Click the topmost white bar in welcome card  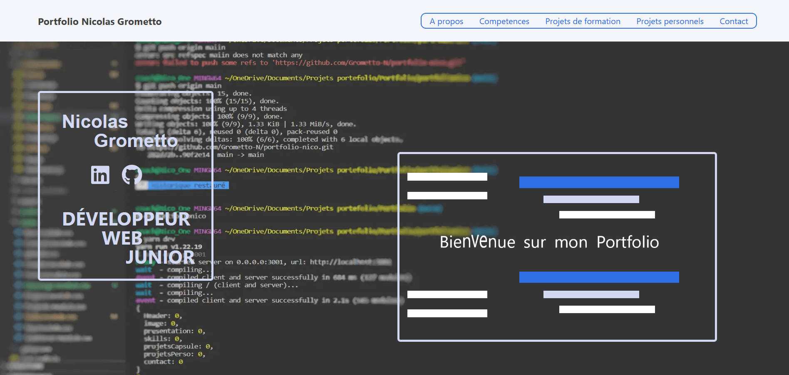point(447,177)
